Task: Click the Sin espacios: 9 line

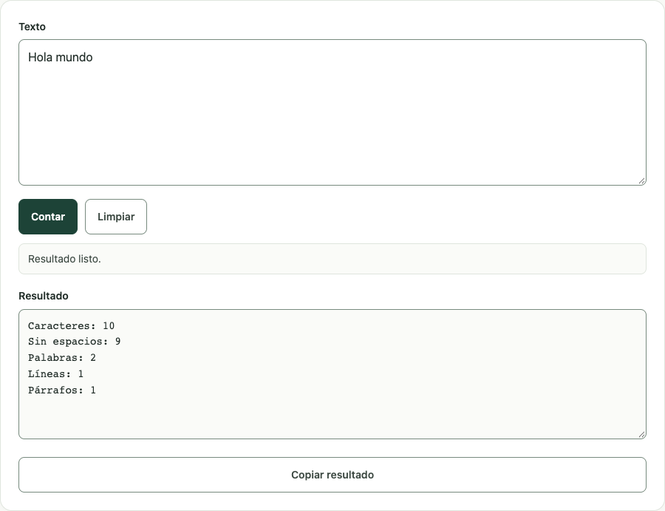Action: point(74,341)
